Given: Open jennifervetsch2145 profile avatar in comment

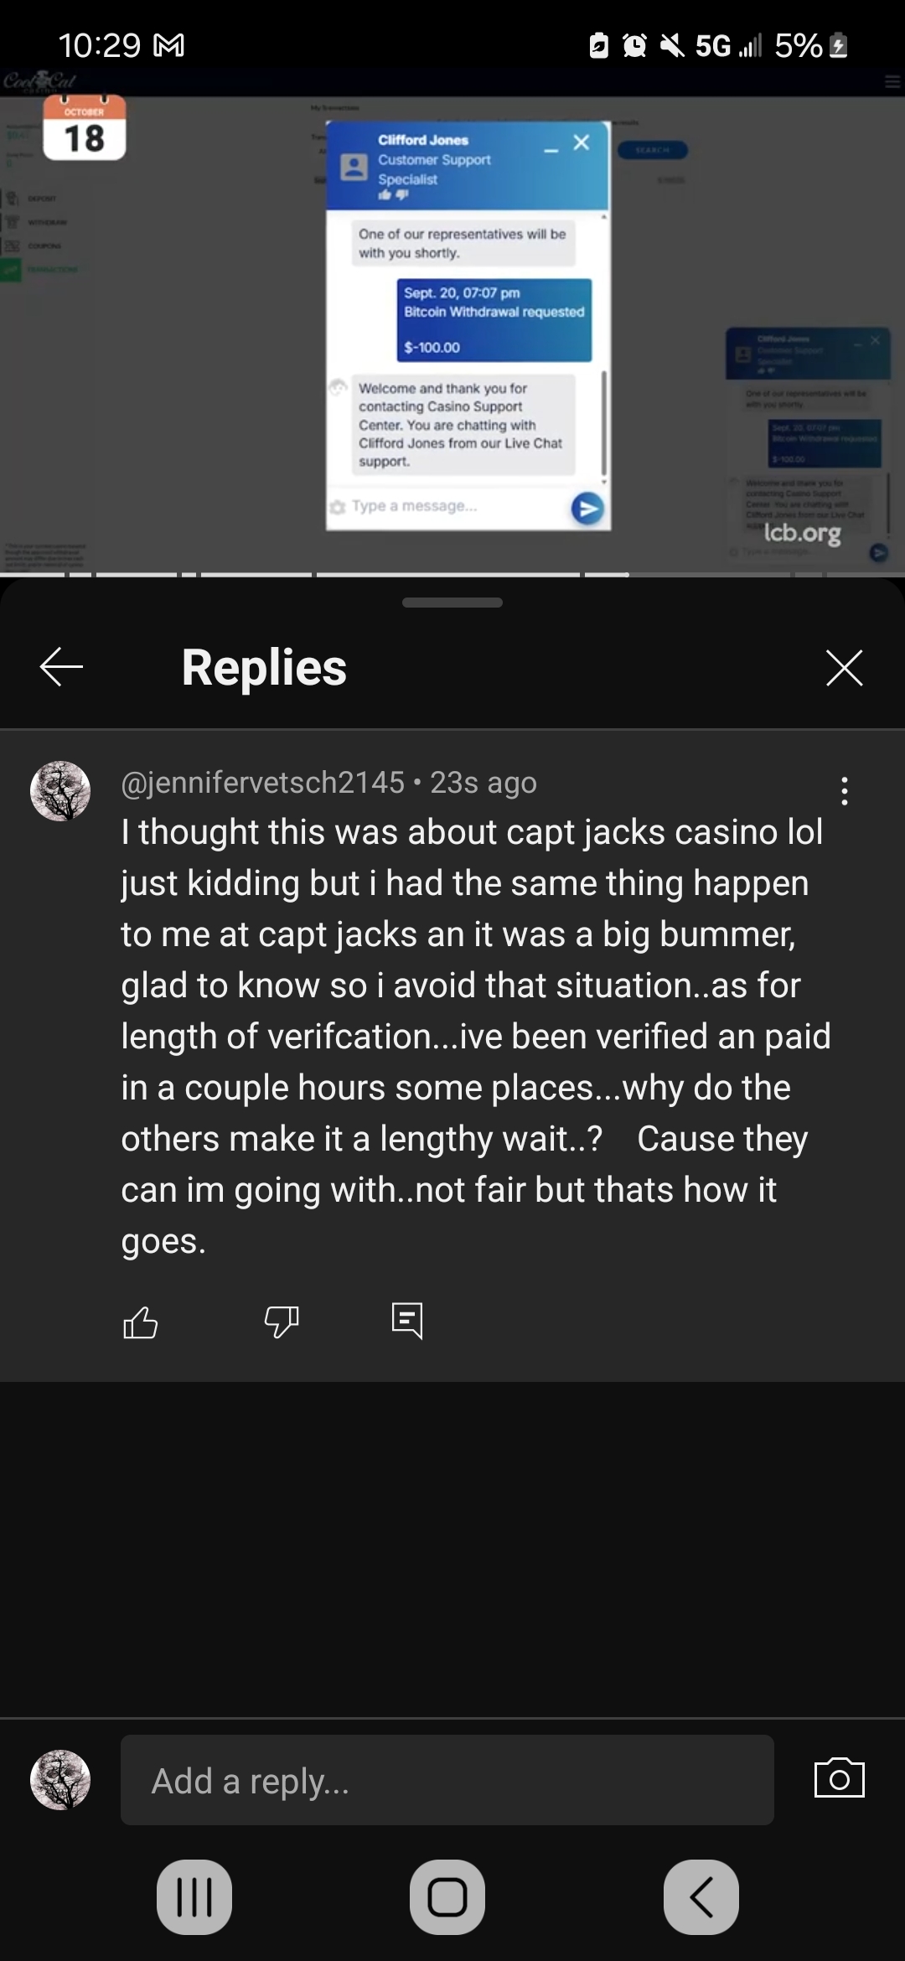Looking at the screenshot, I should 60,791.
